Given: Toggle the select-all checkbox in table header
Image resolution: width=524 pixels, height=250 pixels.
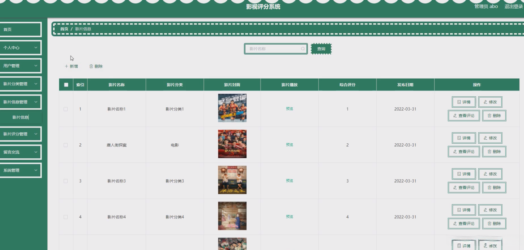Looking at the screenshot, I should point(66,85).
